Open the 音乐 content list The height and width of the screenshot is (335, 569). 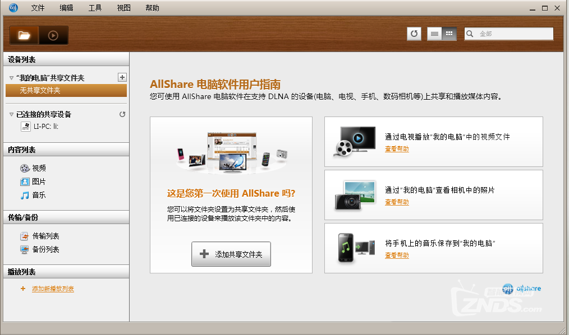pos(39,195)
